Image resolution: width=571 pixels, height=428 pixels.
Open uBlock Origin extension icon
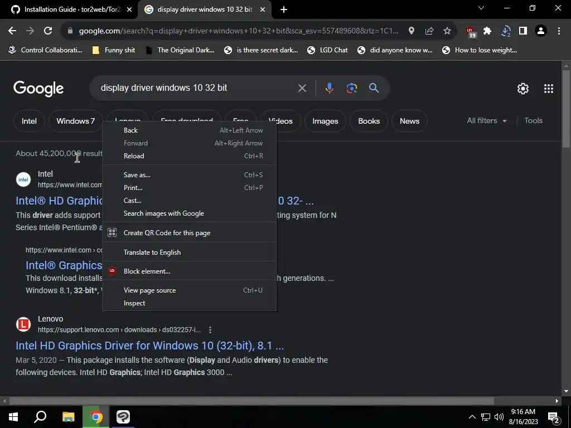tap(471, 32)
